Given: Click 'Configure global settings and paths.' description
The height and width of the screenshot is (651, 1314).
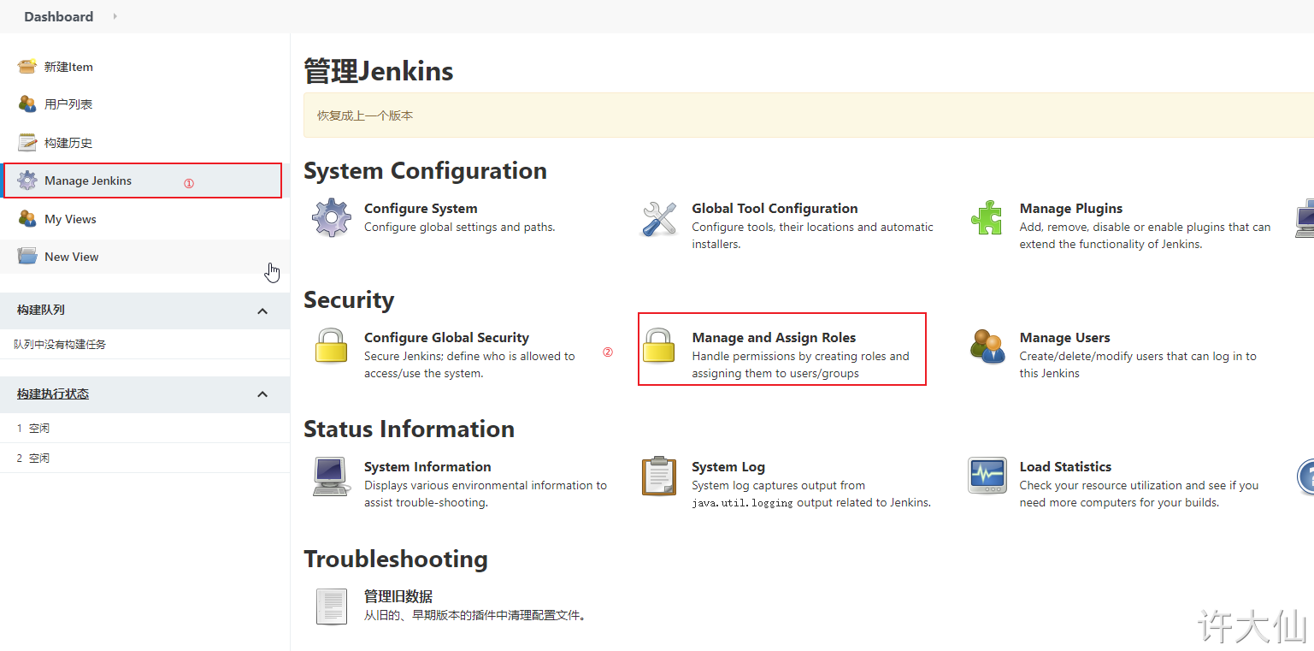Looking at the screenshot, I should tap(460, 227).
